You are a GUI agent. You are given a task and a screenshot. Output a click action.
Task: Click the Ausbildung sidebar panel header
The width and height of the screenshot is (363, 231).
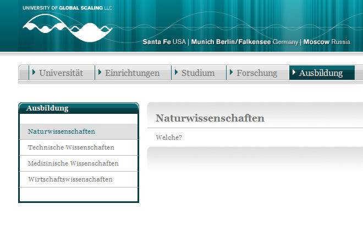(x=79, y=108)
